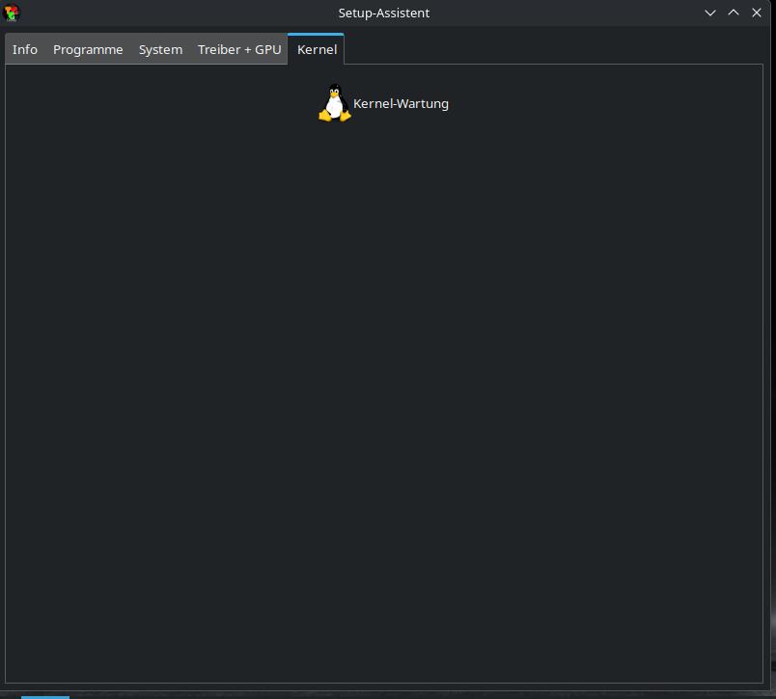
Task: Click the blue taskbar entry indicator
Action: point(45,695)
